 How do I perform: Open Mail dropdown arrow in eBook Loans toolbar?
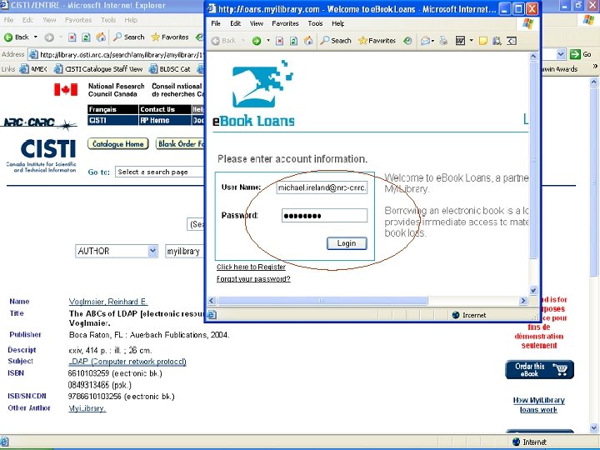[x=432, y=41]
